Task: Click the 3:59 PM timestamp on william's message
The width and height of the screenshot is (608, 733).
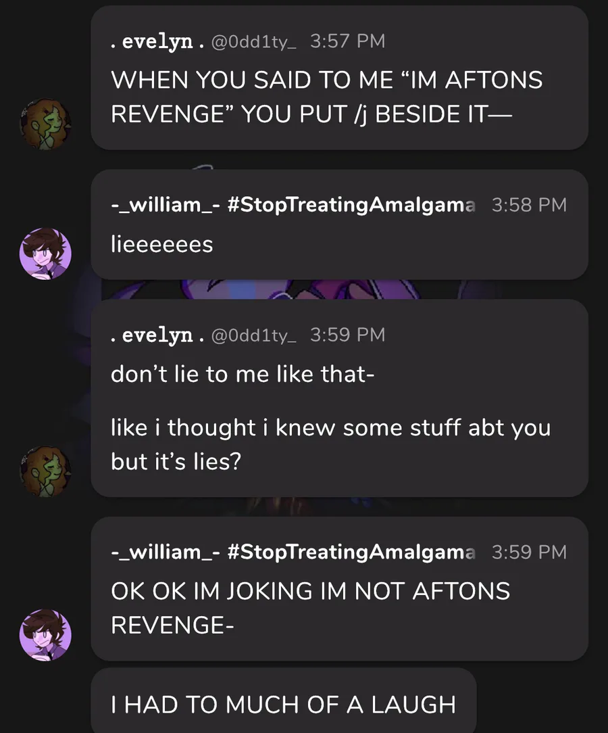Action: click(529, 552)
